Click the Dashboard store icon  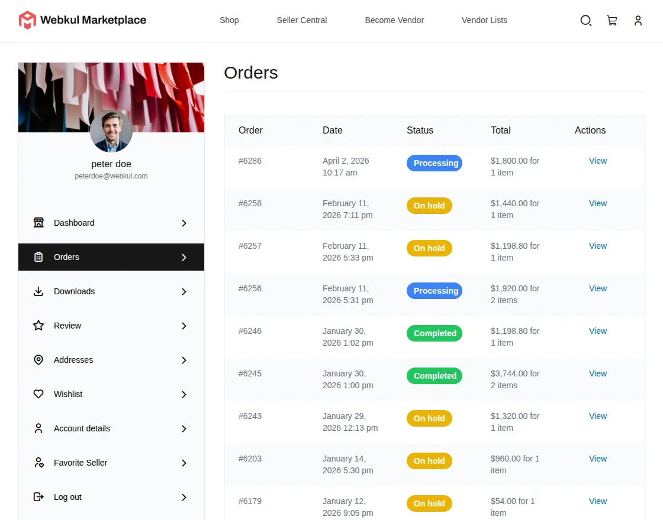point(38,222)
